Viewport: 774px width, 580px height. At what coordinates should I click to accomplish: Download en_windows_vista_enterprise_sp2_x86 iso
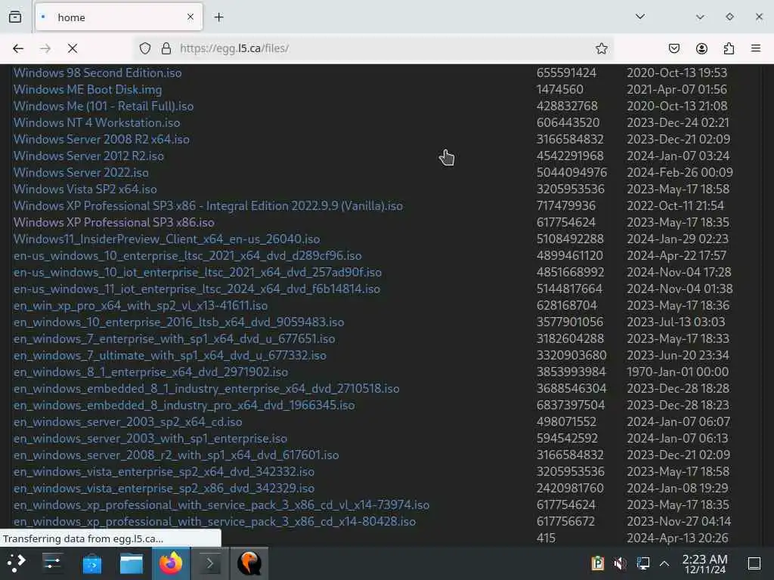tap(164, 489)
